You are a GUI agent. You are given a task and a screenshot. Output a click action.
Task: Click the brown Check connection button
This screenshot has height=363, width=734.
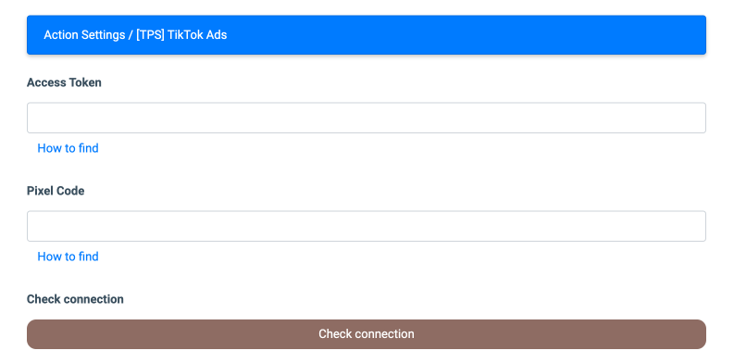[x=366, y=334]
